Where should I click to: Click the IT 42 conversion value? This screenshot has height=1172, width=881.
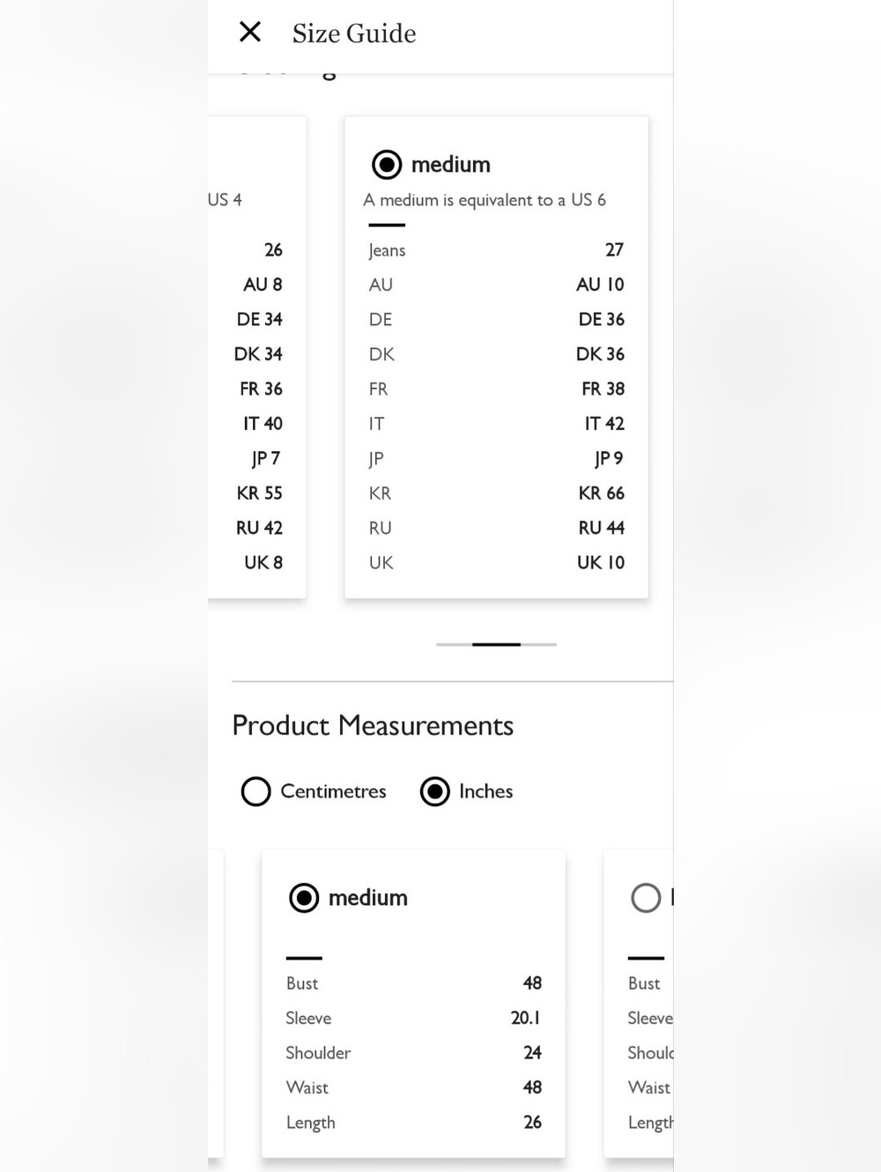point(604,424)
